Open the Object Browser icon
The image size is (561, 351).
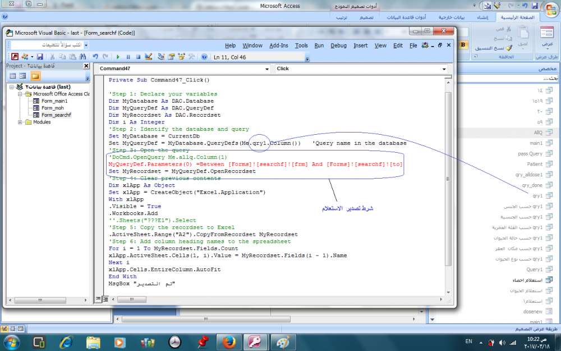pyautogui.click(x=181, y=57)
